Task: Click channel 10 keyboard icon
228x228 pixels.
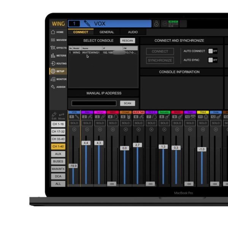Action: 193,117
